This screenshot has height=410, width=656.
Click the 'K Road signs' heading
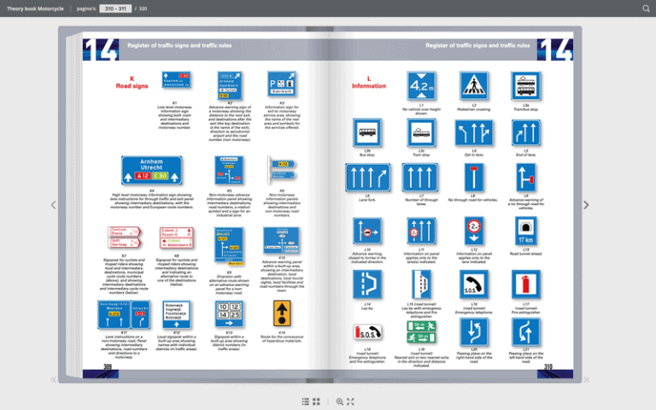(x=132, y=83)
